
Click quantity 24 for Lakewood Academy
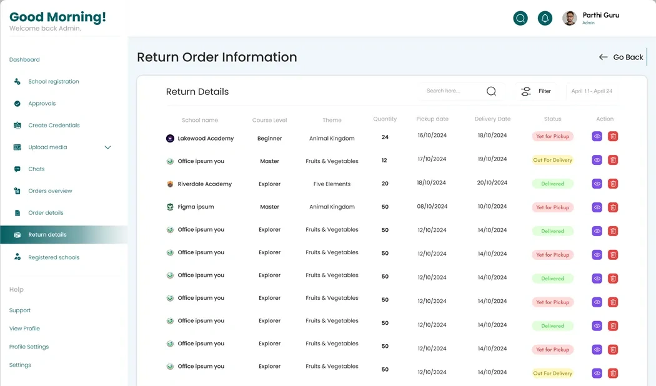(385, 137)
